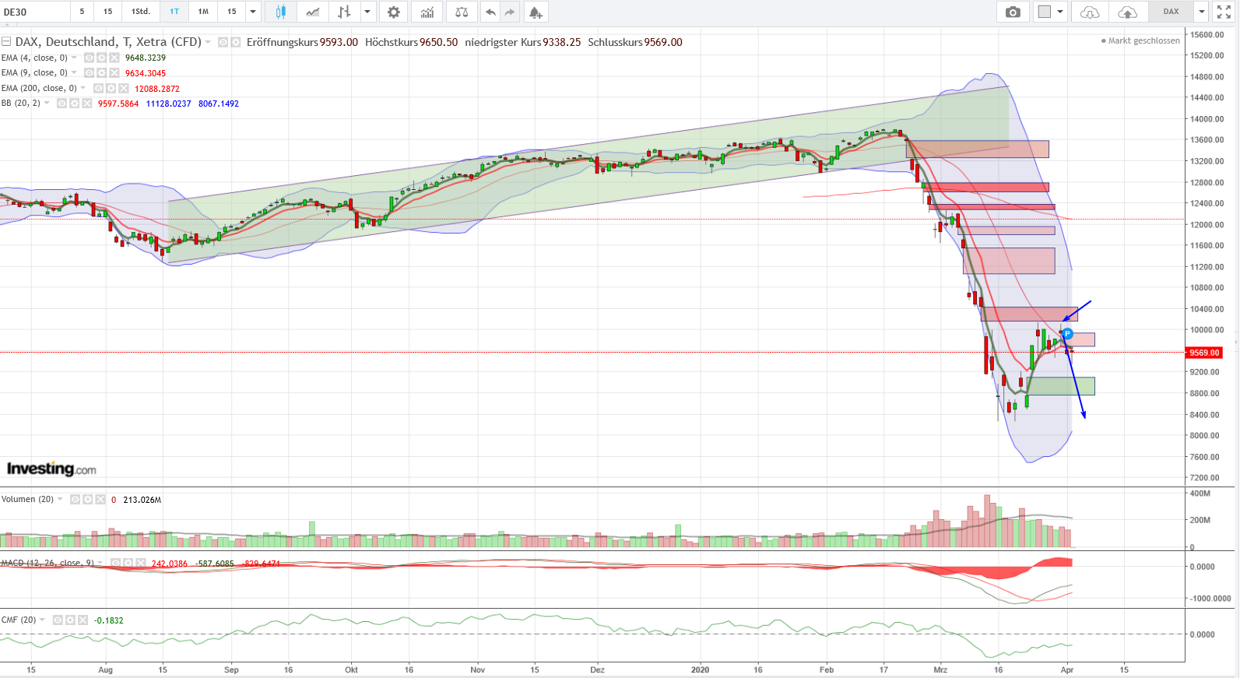
Task: Remove the EMA (200, close, 0) indicator
Action: [x=123, y=88]
